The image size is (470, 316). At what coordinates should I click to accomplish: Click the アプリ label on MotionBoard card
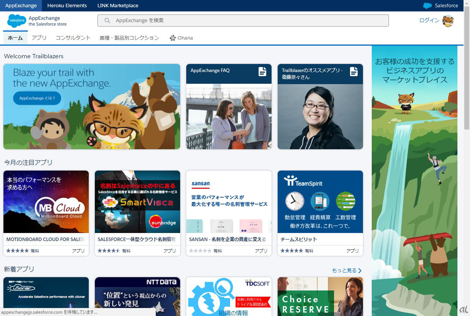point(78,251)
